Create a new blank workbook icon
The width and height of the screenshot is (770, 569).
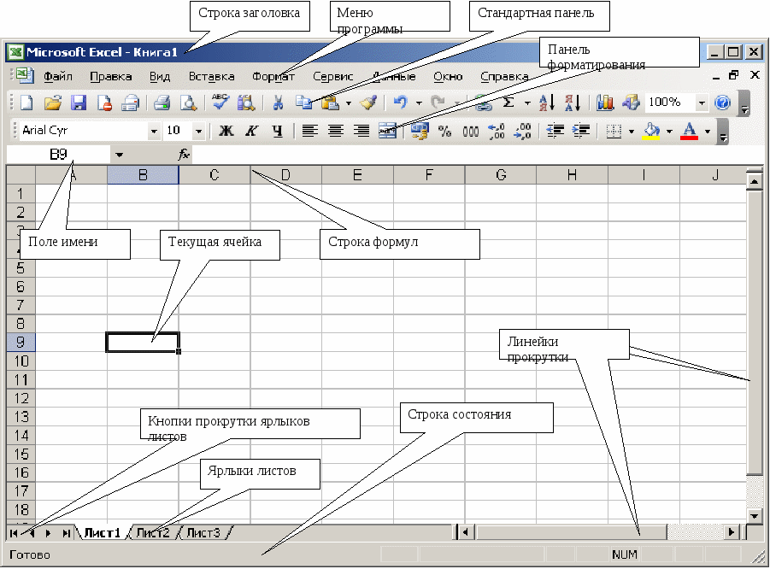coord(26,103)
